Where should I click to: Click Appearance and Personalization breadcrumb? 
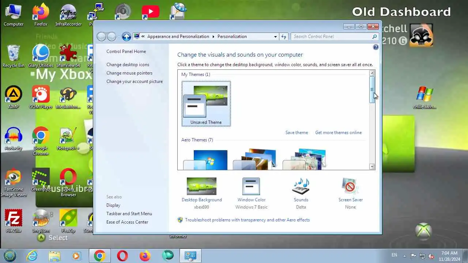pyautogui.click(x=178, y=37)
